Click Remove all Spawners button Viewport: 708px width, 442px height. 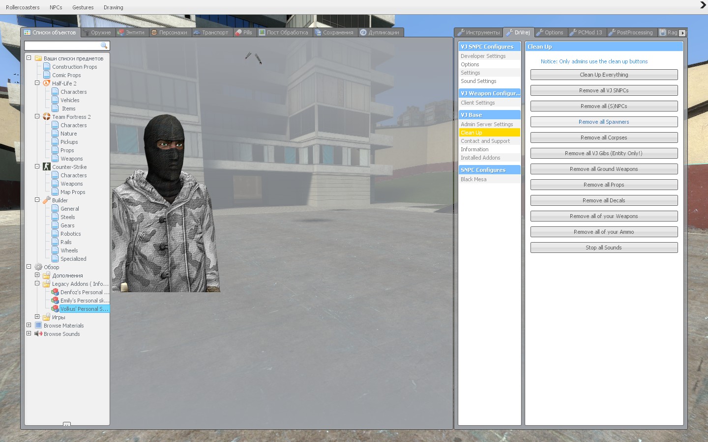[604, 122]
